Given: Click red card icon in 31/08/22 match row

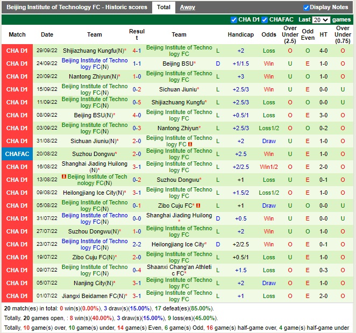Looking at the screenshot, I should click(190, 145).
